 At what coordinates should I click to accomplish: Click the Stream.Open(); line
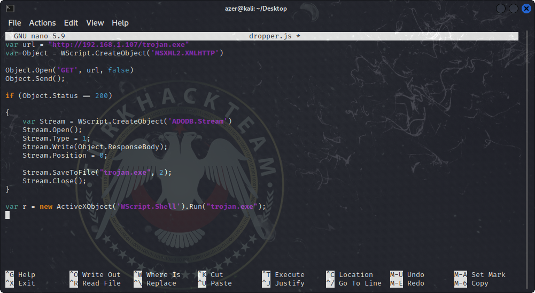pyautogui.click(x=52, y=130)
